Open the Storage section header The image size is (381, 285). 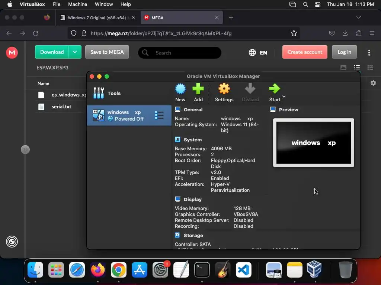point(193,235)
